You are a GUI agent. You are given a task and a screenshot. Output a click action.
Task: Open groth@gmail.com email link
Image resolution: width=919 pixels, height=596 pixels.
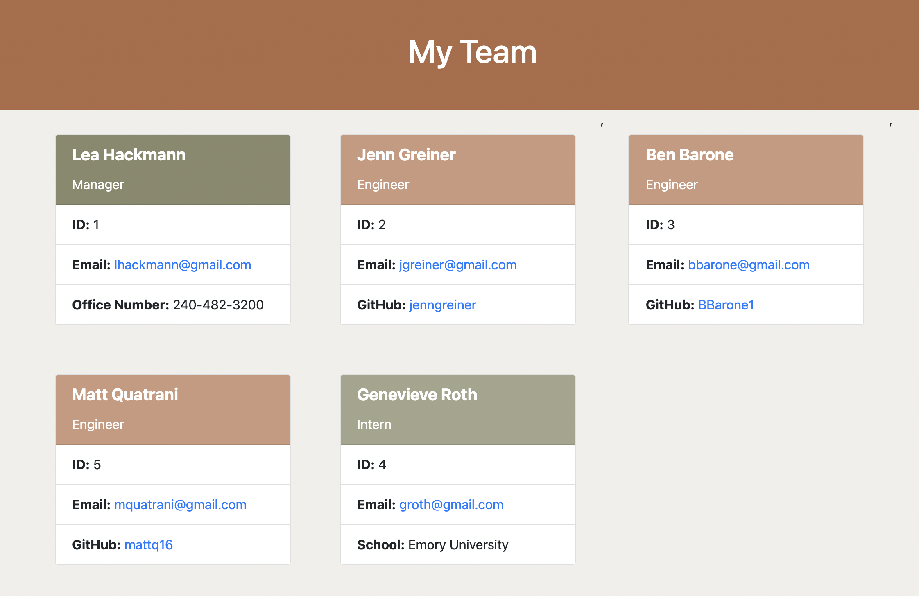pyautogui.click(x=451, y=505)
